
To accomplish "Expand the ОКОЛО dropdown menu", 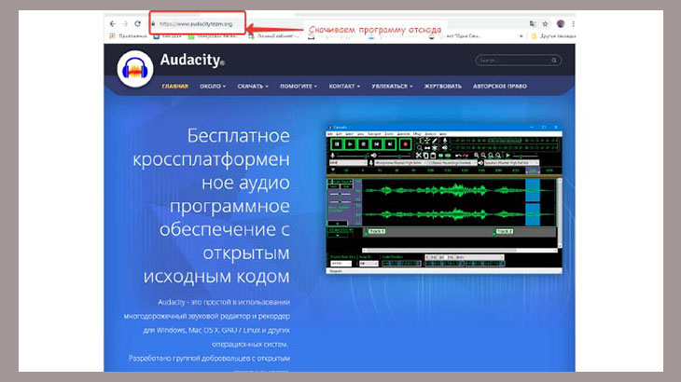I will (213, 87).
